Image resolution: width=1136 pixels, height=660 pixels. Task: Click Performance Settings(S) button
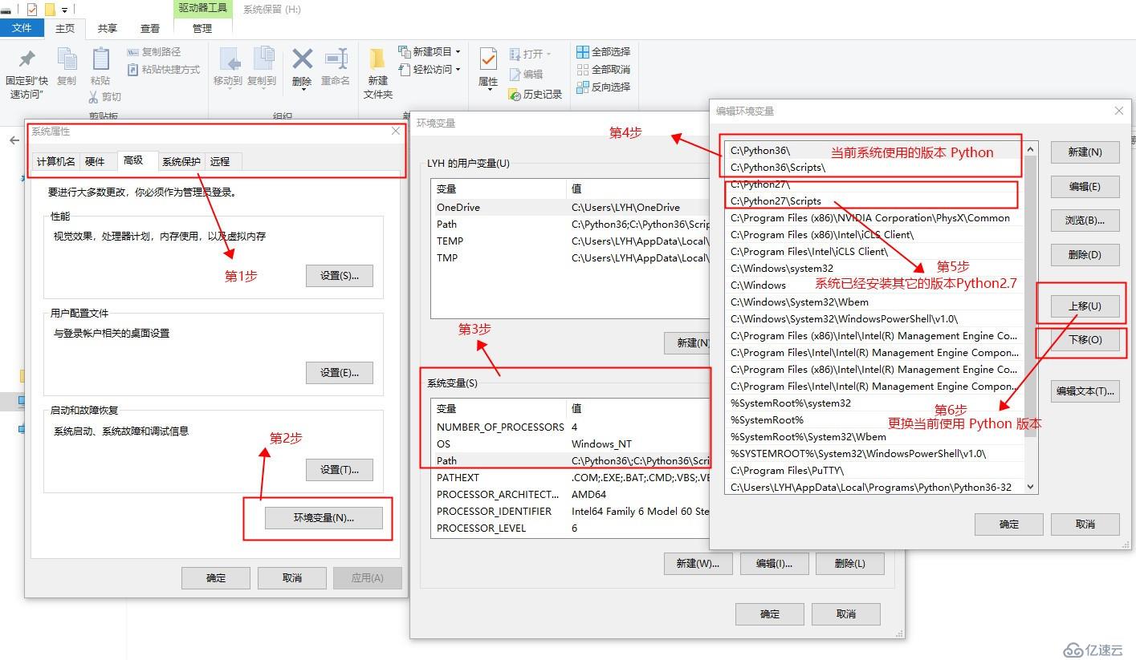(340, 275)
